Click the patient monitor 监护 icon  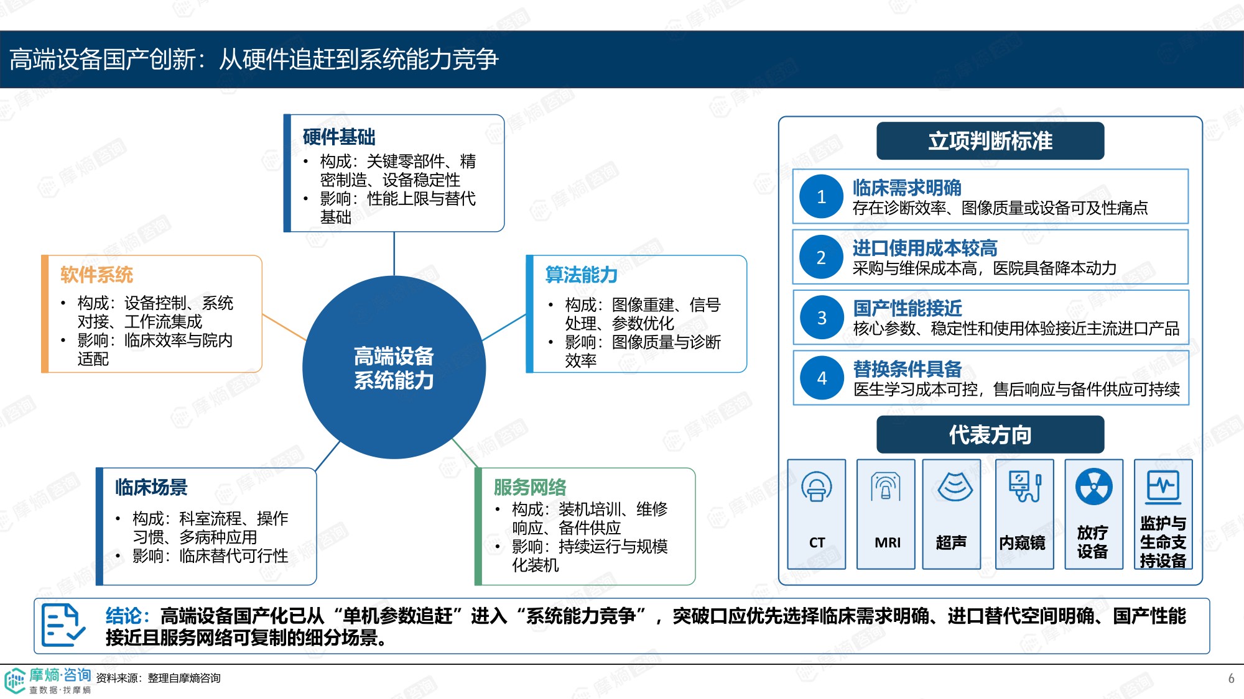(x=1163, y=487)
